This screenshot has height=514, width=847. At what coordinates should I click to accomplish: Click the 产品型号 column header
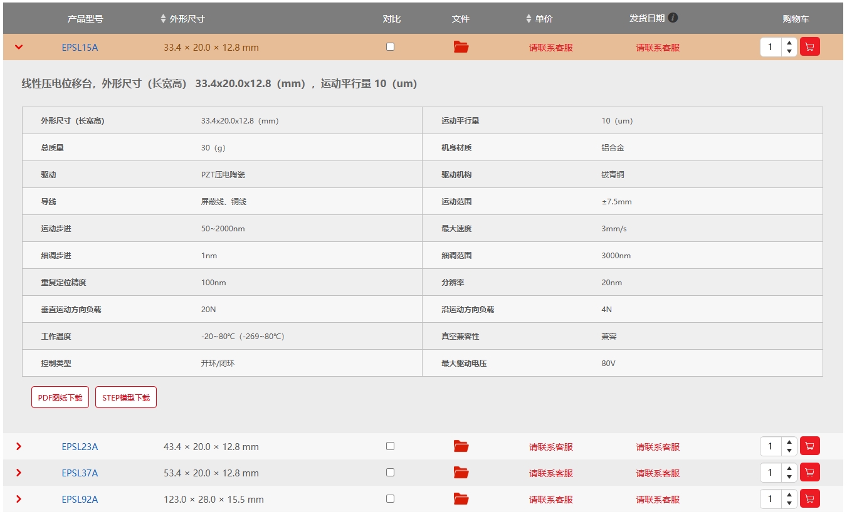85,19
